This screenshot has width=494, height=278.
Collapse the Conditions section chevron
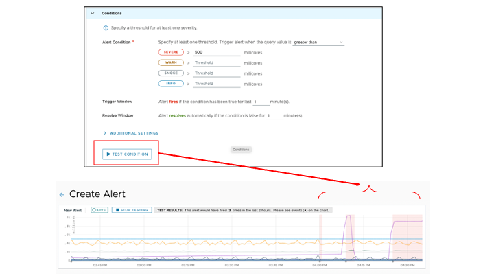(93, 13)
